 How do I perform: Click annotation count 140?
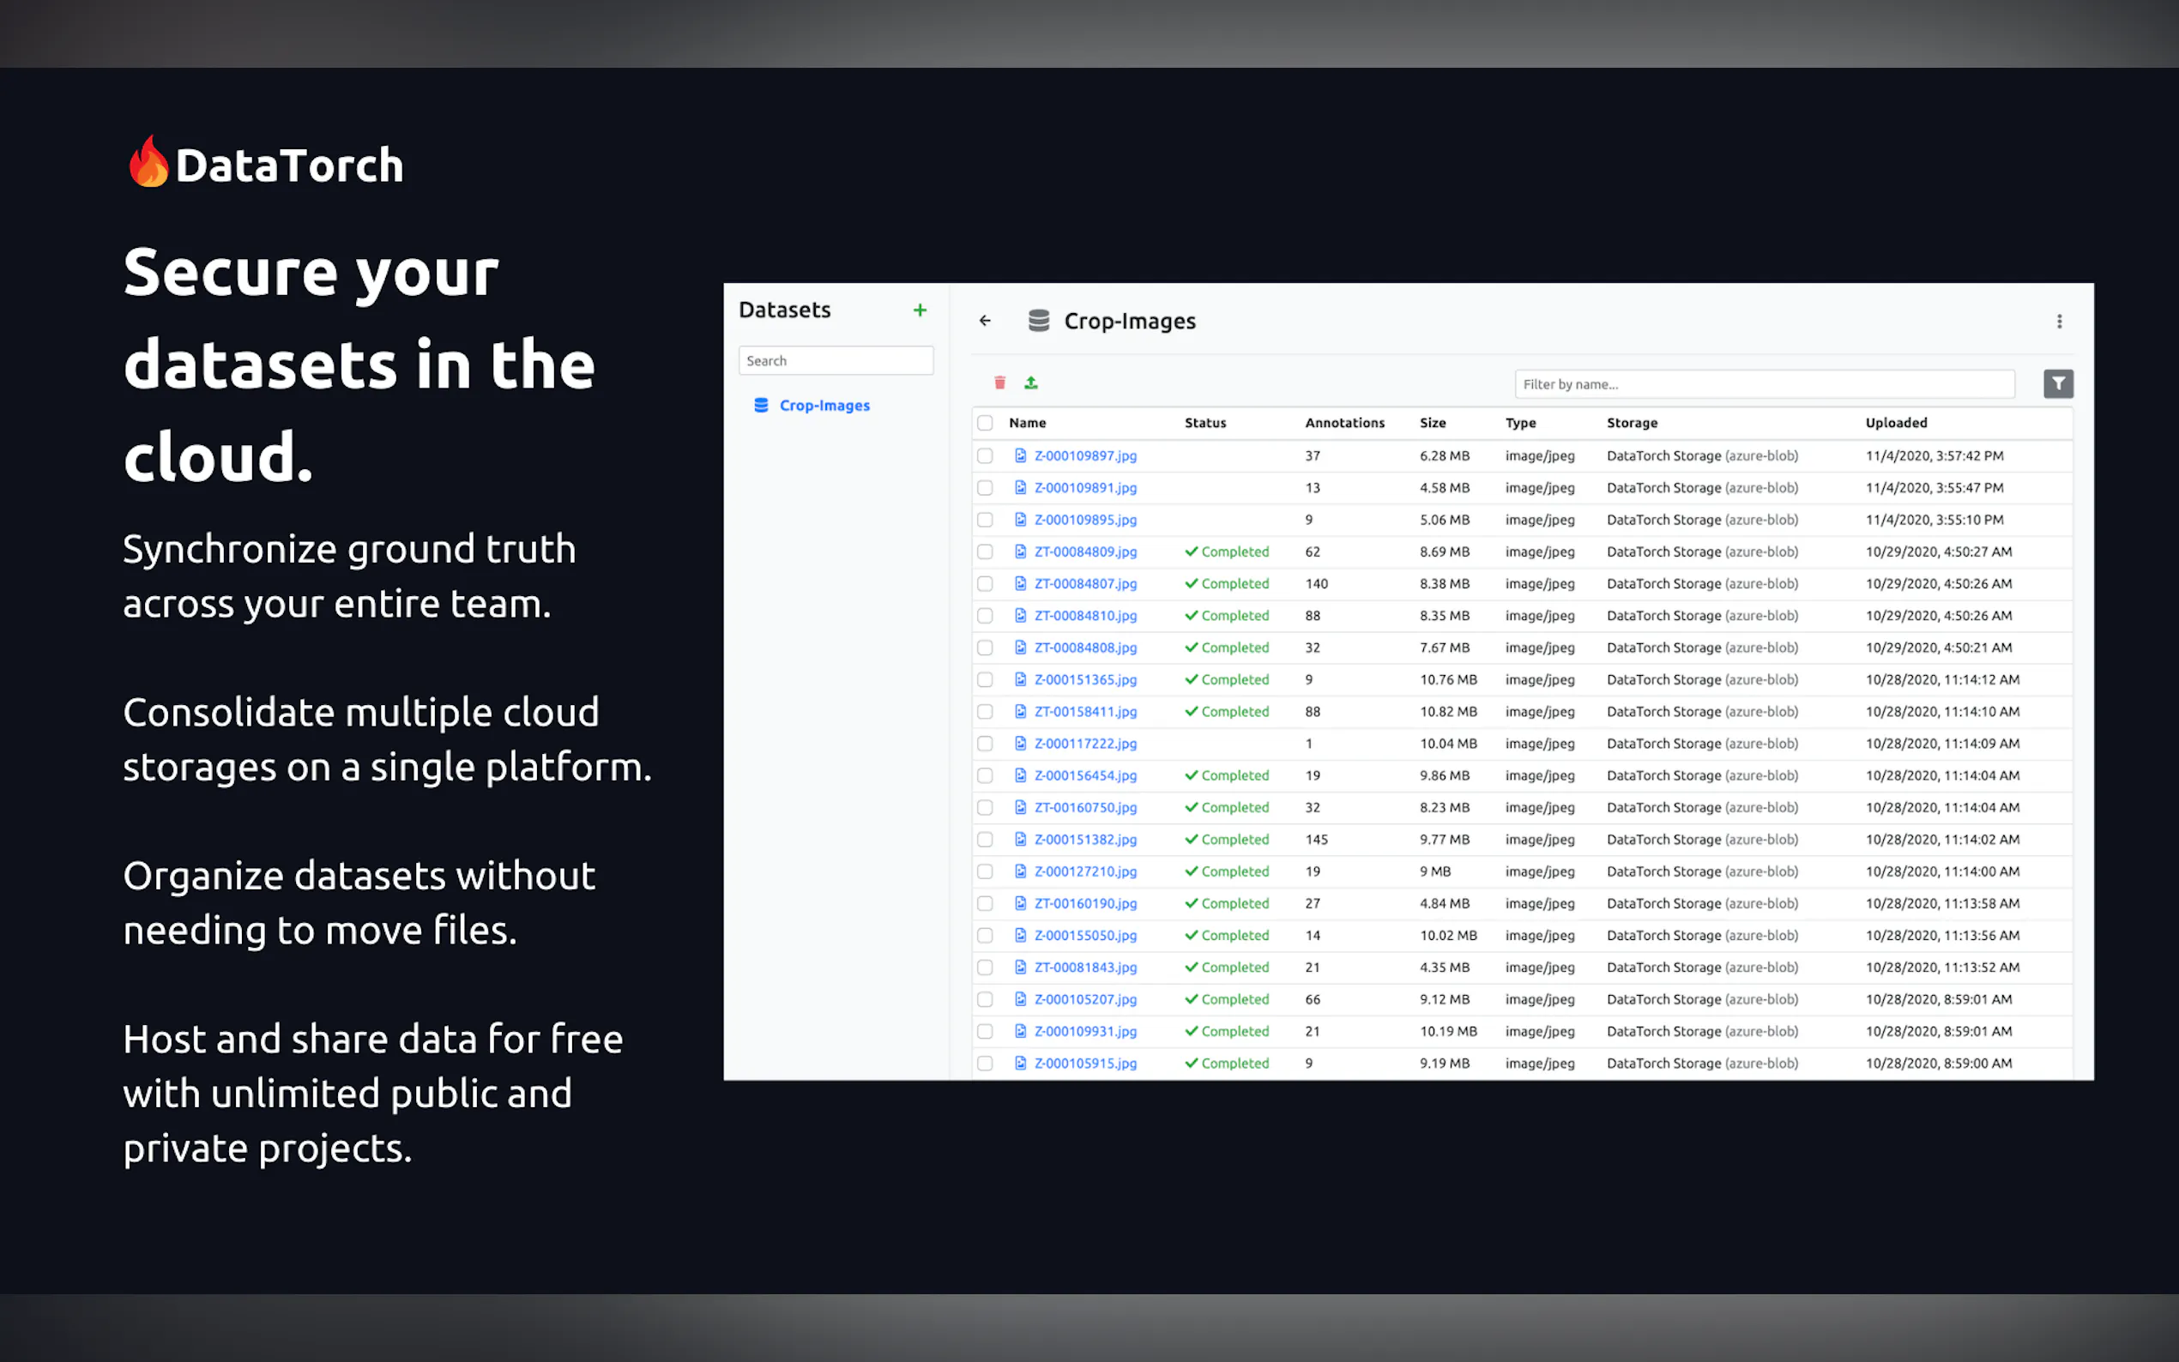click(1316, 584)
